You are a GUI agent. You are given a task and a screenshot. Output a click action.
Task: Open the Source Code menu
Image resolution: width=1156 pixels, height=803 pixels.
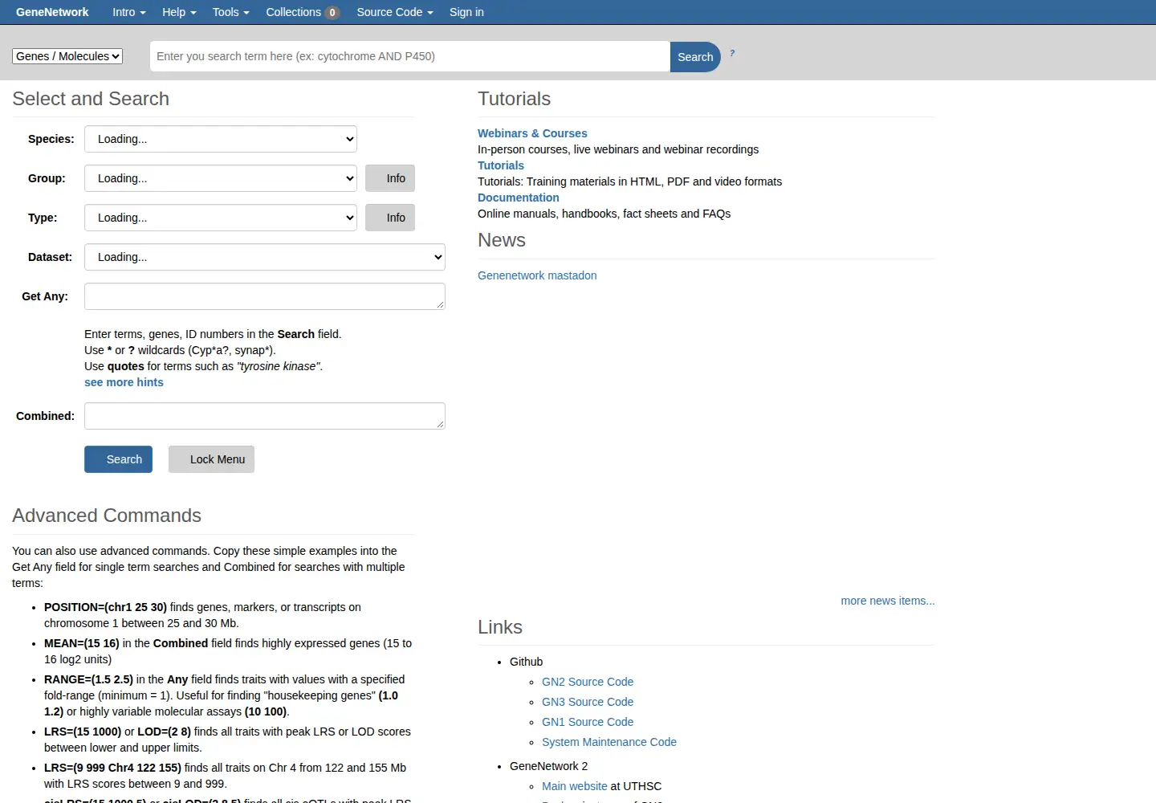tap(395, 12)
